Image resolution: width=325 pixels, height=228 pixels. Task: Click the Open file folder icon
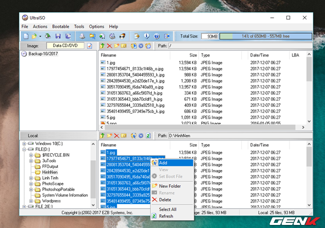34,36
